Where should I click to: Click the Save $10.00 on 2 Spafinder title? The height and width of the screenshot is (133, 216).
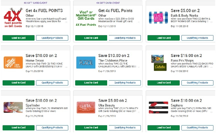[41, 101]
